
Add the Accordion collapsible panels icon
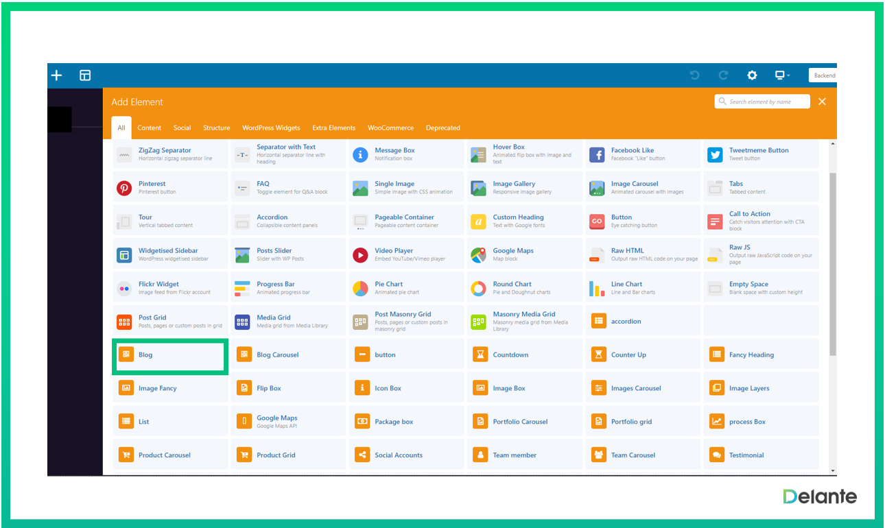click(x=242, y=221)
